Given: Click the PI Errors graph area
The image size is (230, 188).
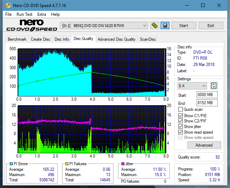Looking at the screenshot, I should 92,72.
